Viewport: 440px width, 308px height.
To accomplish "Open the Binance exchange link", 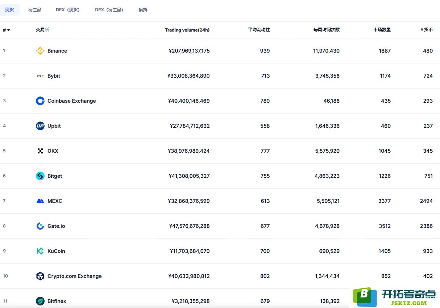I will (57, 51).
